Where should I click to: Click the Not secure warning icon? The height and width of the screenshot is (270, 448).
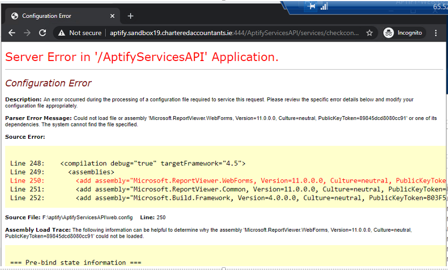pyautogui.click(x=62, y=33)
